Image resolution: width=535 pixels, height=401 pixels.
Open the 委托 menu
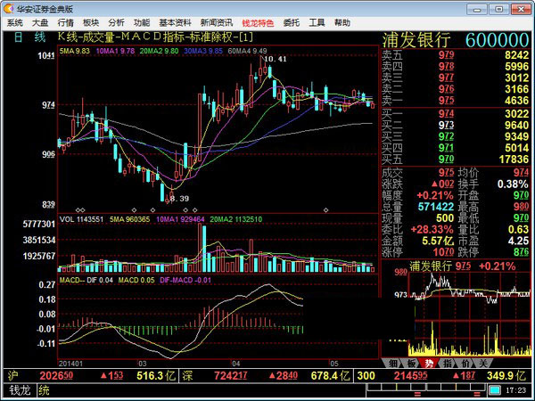click(292, 23)
